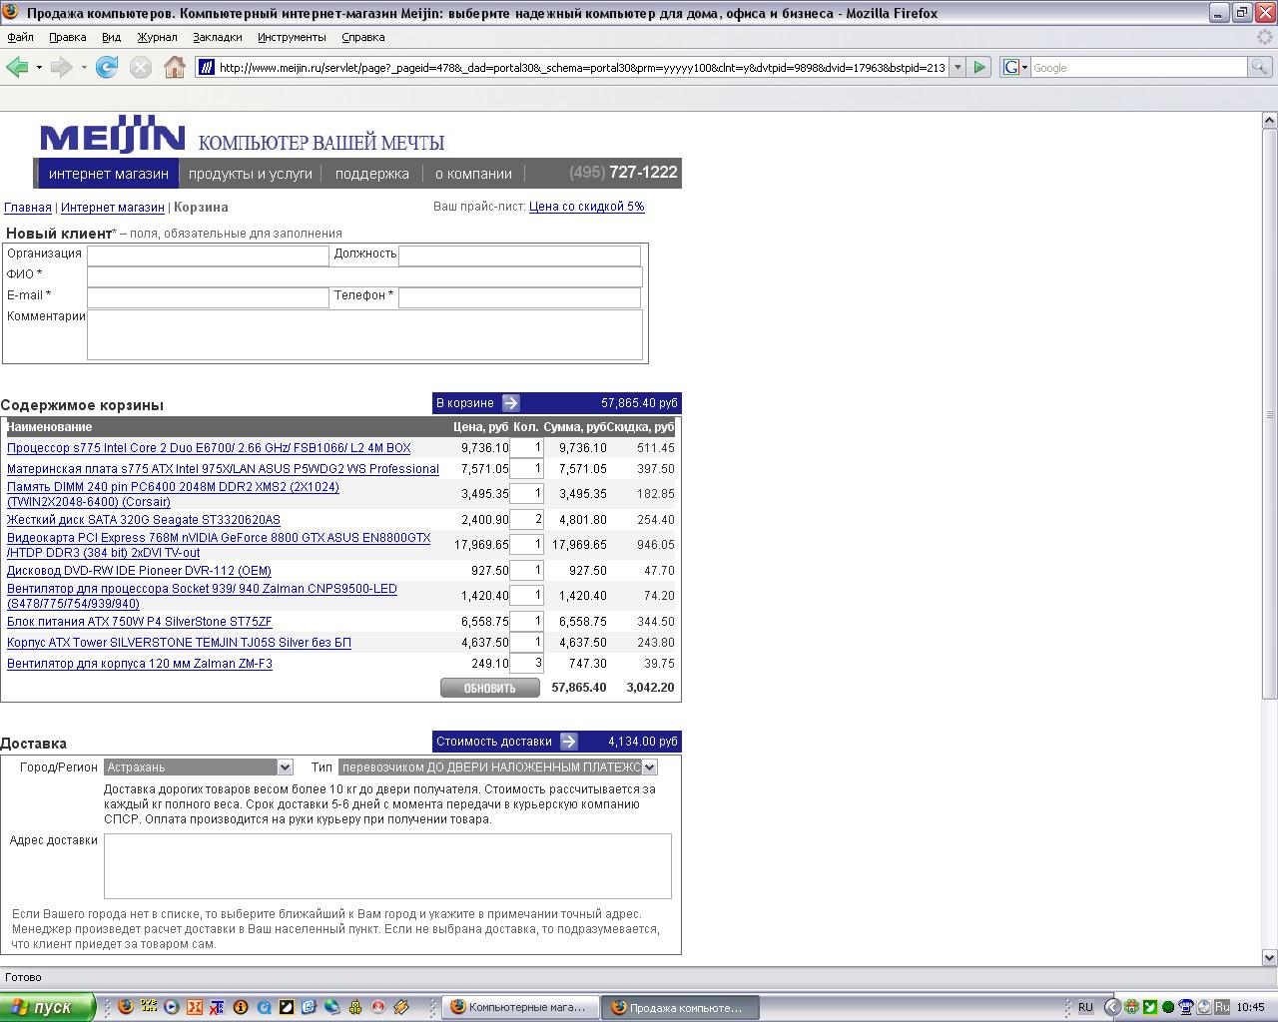Open the Zalman ZM-F3 fan link
Viewport: 1278px width, 1022px height.
point(140,664)
